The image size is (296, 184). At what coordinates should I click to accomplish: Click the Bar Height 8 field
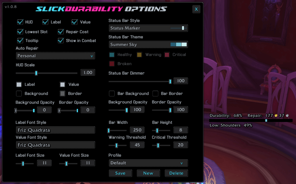(x=181, y=130)
